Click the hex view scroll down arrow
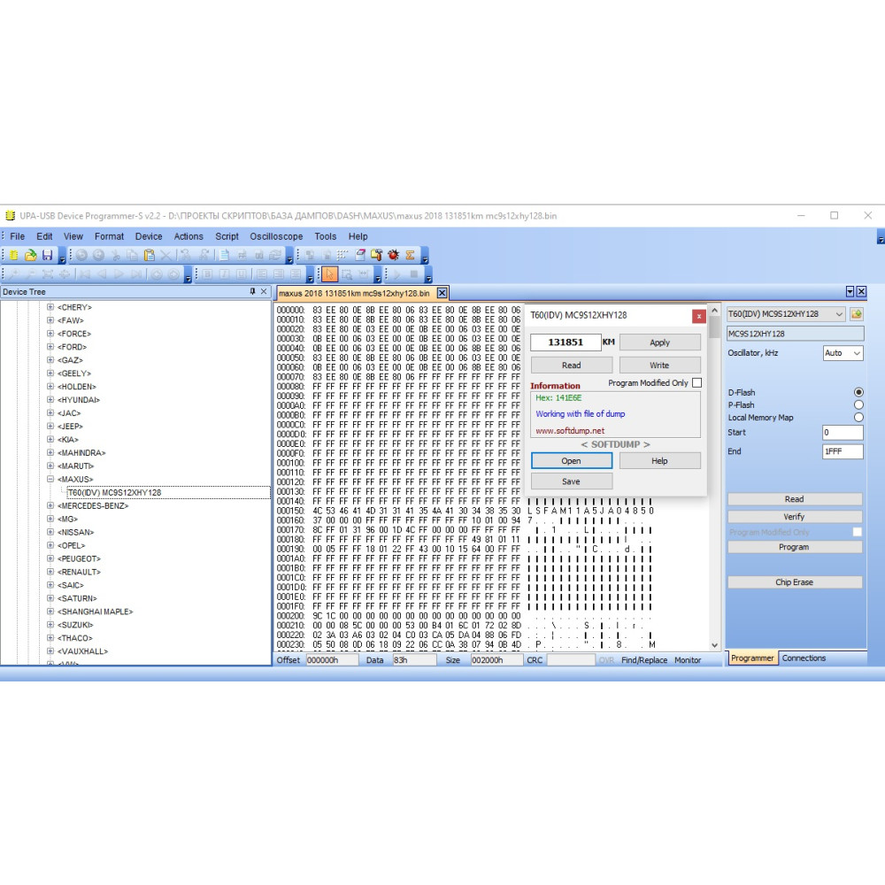885x885 pixels. point(714,645)
